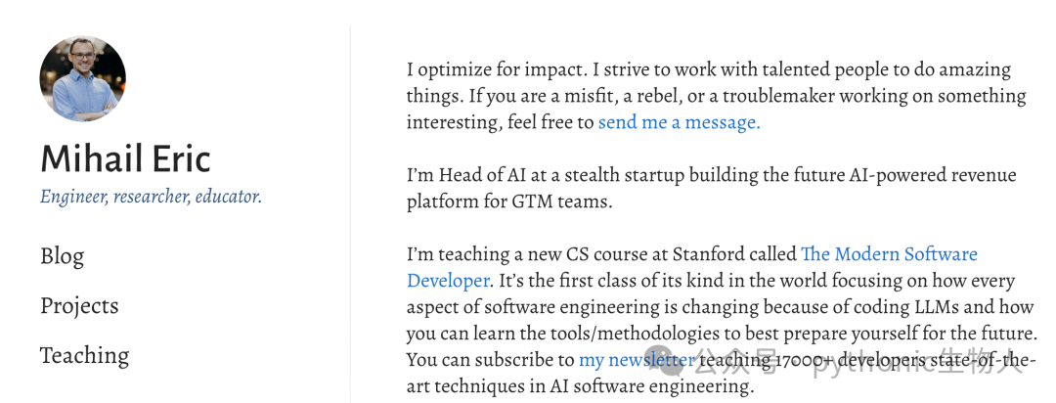Click the 'Engineer, researcher, educator.' tagline

coord(151,197)
